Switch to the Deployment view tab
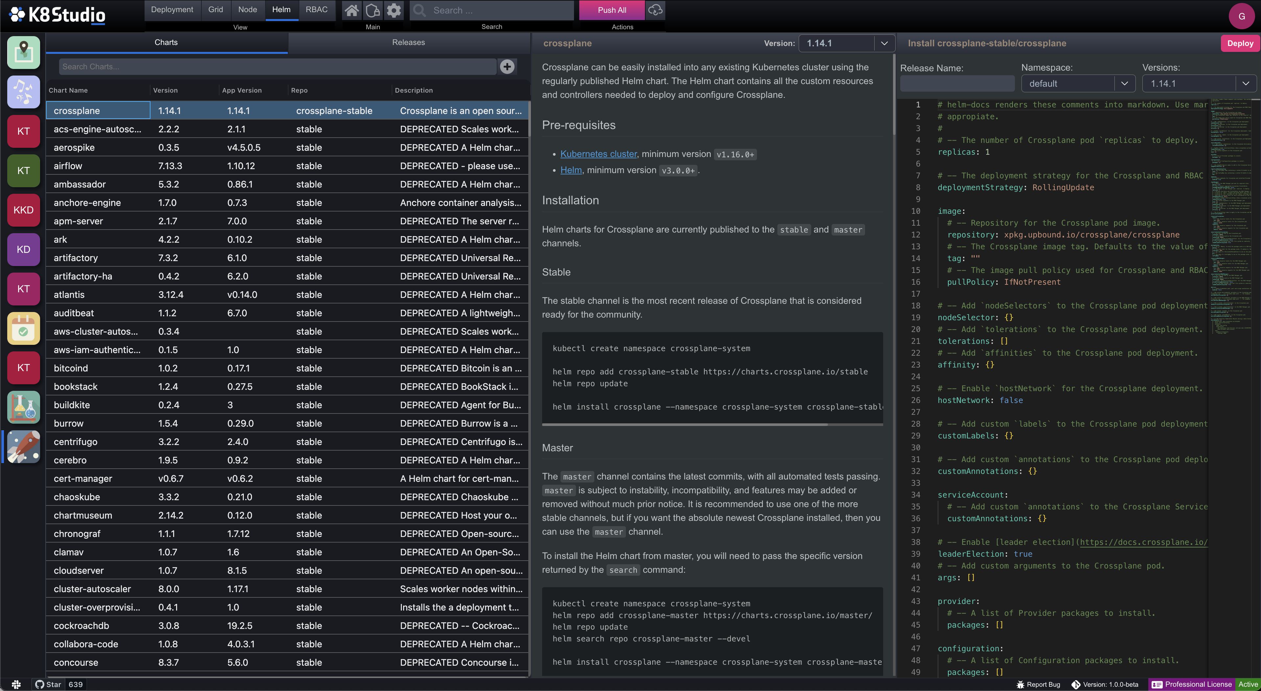Screen dimensions: 1261x691 (x=172, y=10)
